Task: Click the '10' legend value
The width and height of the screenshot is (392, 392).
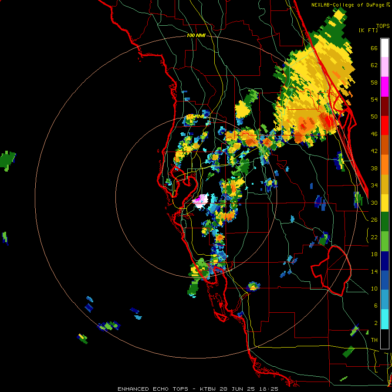Action: tap(374, 288)
